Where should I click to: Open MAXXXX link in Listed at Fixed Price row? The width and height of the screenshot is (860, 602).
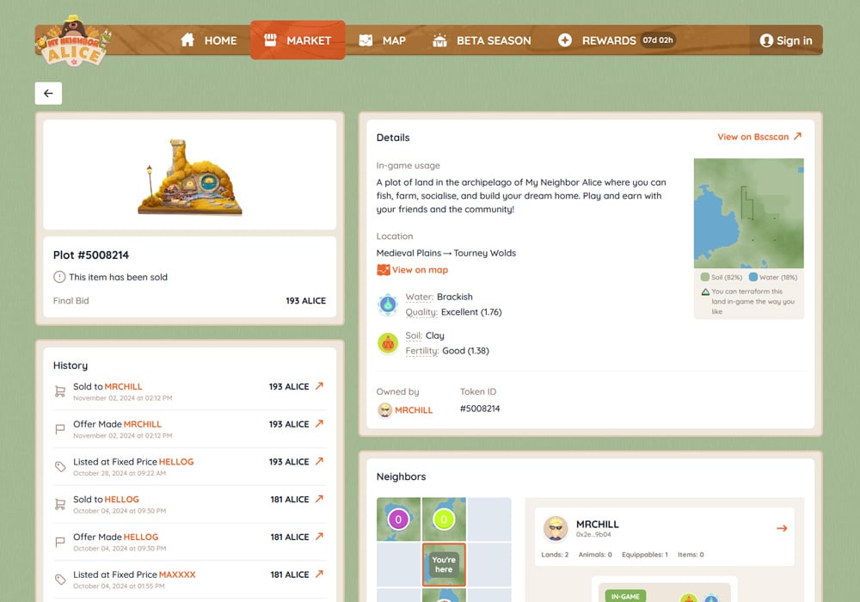click(177, 574)
